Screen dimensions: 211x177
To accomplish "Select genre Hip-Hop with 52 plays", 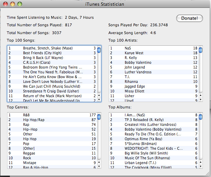I will click(52, 129).
